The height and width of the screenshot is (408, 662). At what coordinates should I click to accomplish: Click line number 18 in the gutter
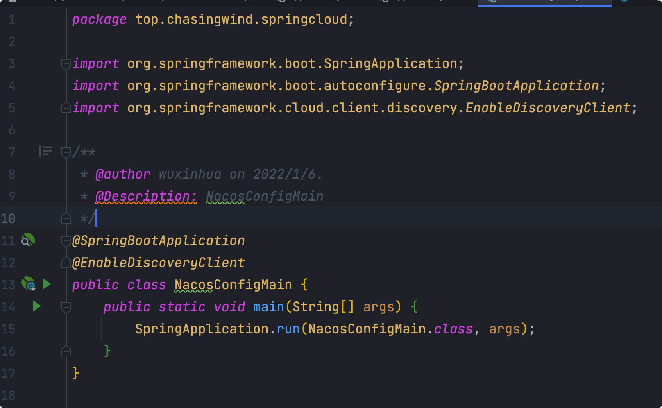pos(8,396)
